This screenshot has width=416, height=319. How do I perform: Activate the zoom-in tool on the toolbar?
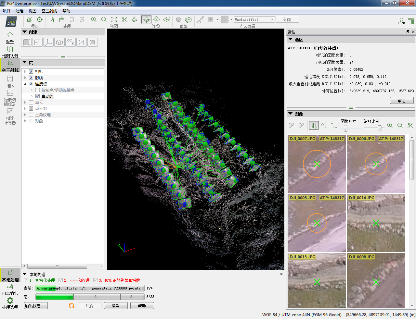(94, 19)
